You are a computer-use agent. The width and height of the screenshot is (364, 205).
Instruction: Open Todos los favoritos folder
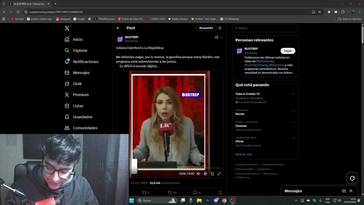coord(349,19)
